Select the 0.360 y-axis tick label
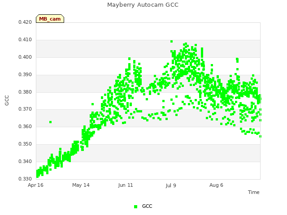 [x=25, y=127]
